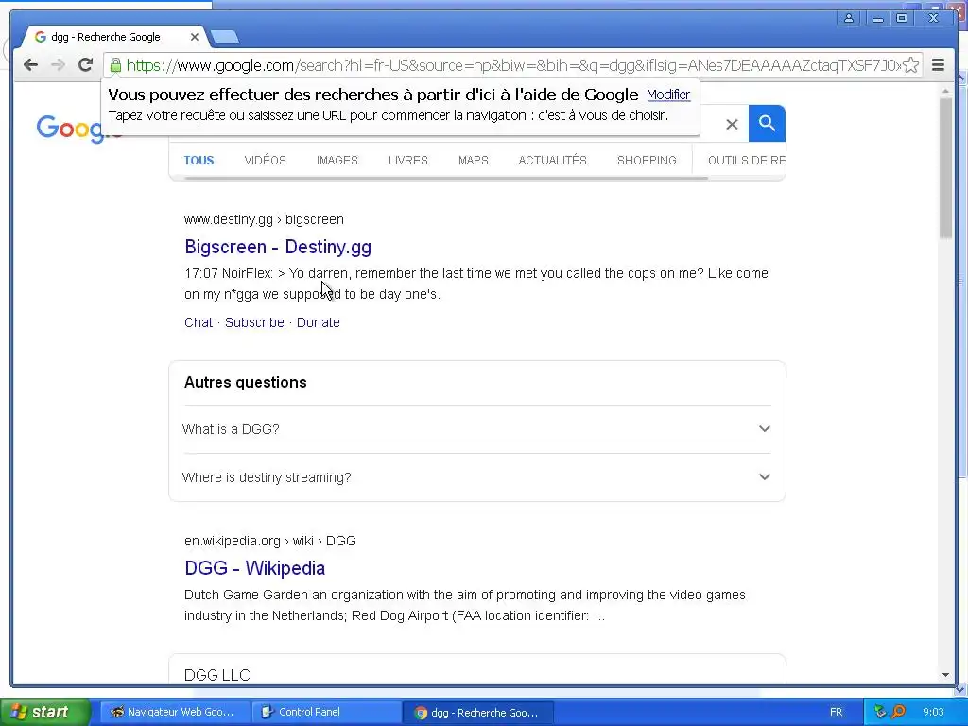Open OUTILS DE RECHERCHE options
Image resolution: width=968 pixels, height=726 pixels.
(747, 161)
